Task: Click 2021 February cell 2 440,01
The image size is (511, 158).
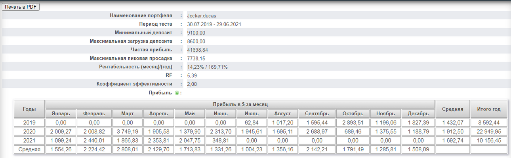Action: (94, 140)
